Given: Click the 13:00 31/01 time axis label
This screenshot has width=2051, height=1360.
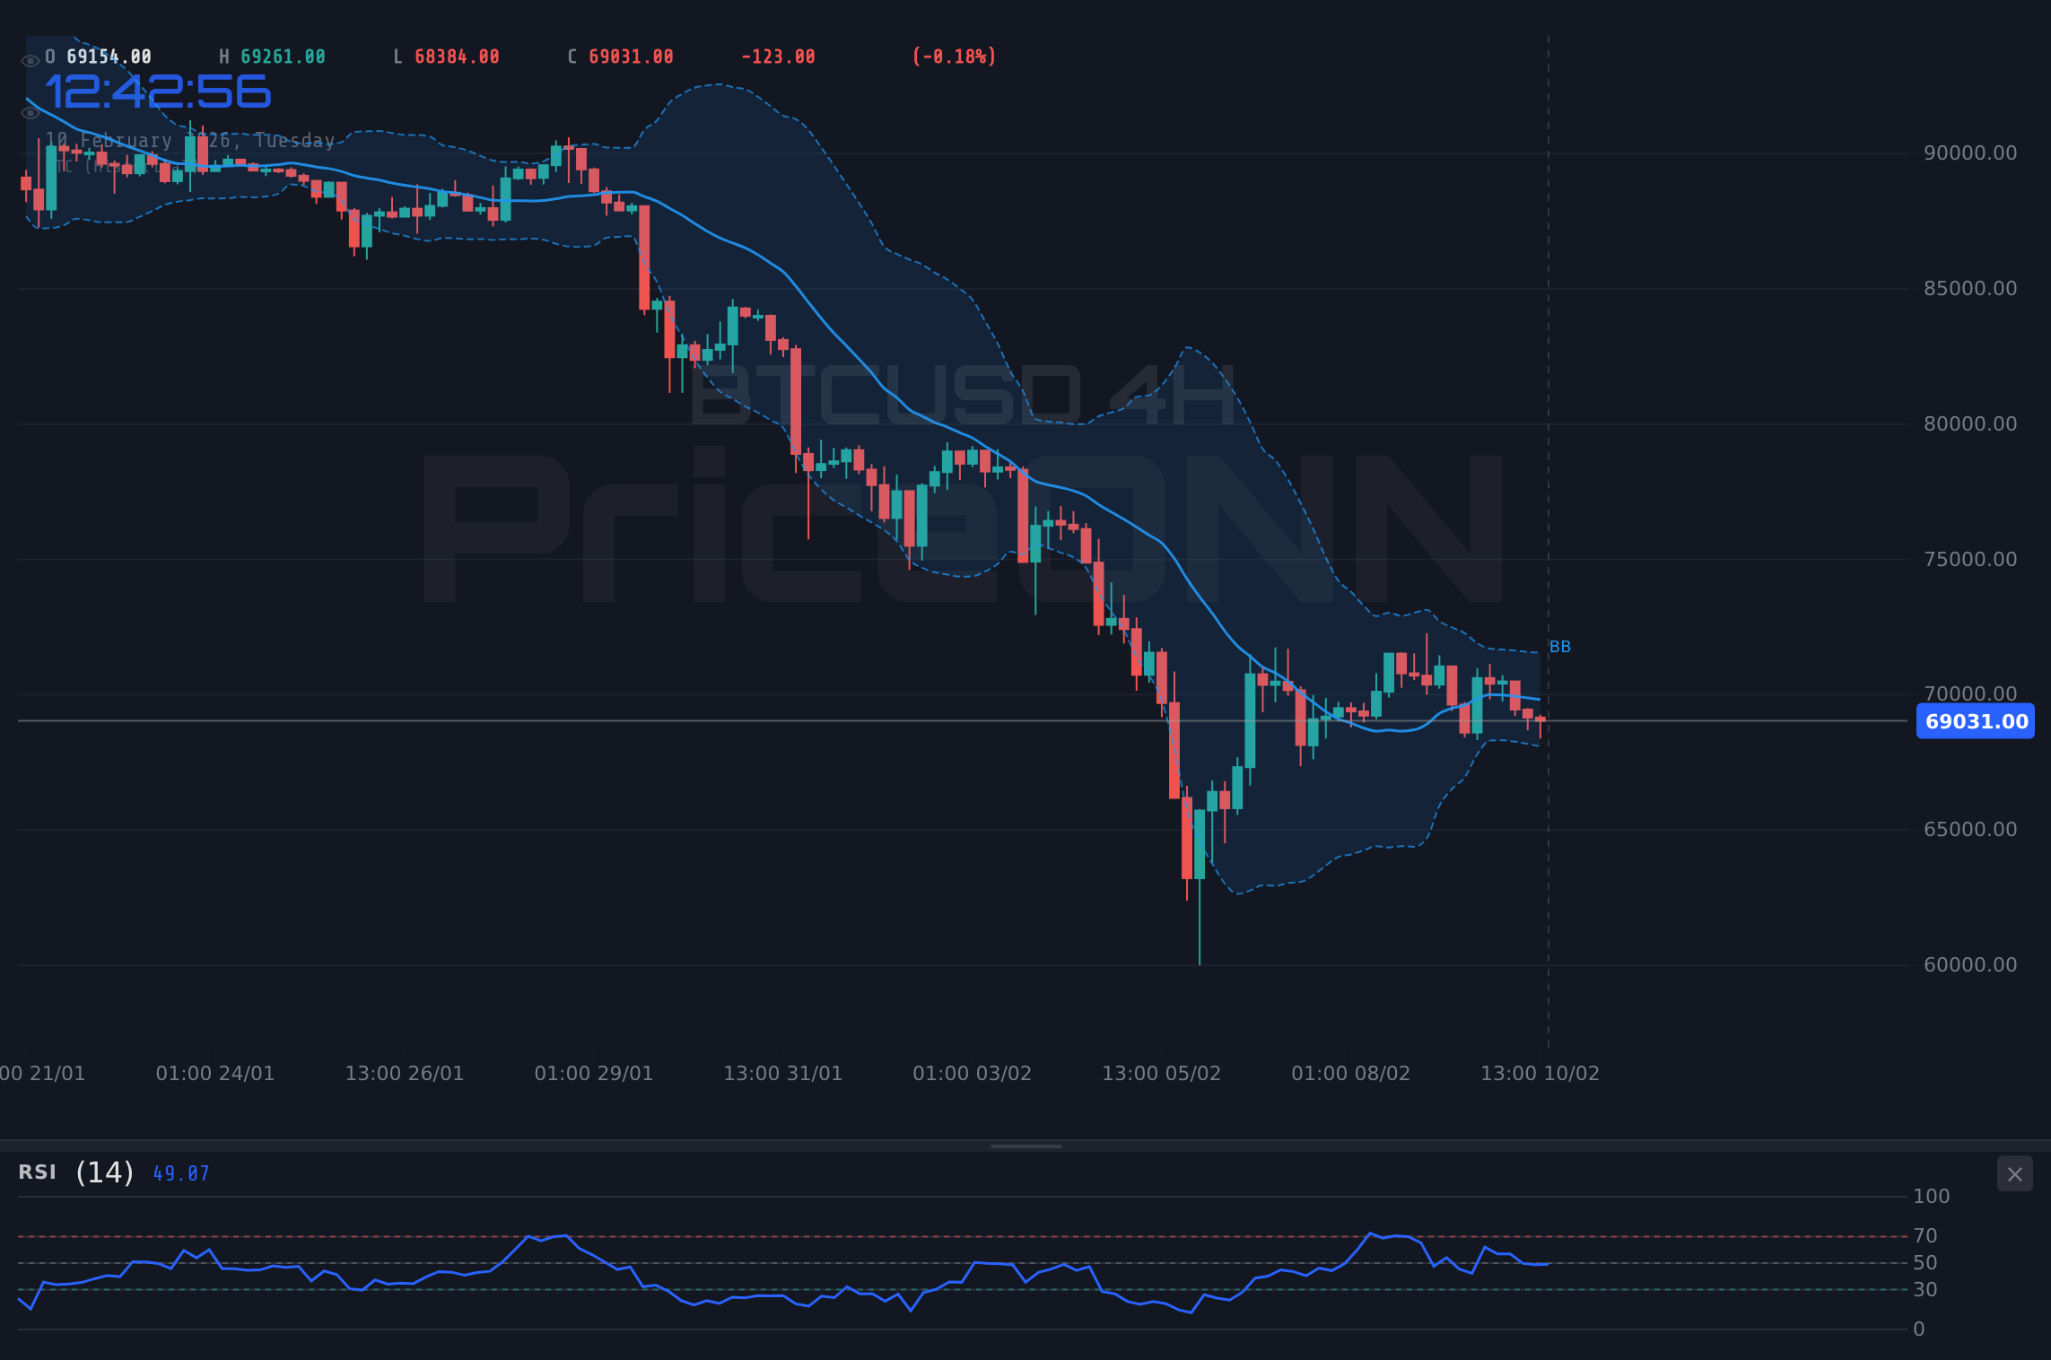Looking at the screenshot, I should tap(783, 1074).
